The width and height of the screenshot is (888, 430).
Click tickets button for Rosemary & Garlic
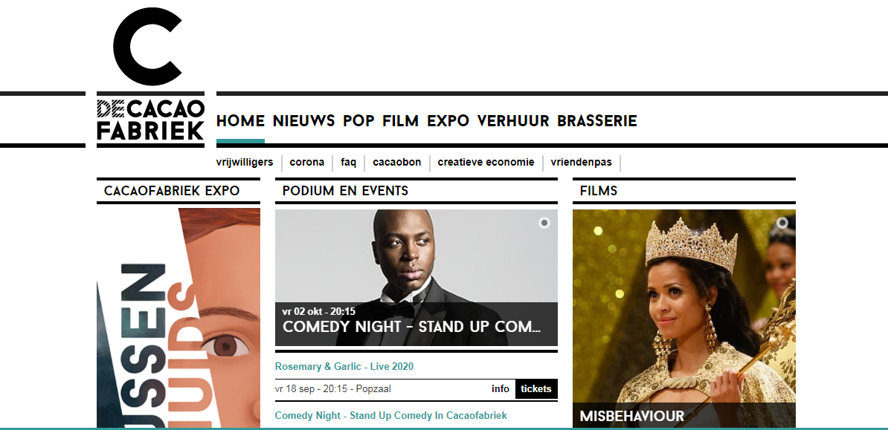point(536,388)
